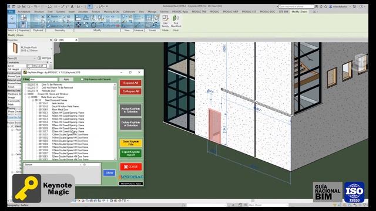Click the Save Keynote File button

pyautogui.click(x=130, y=143)
